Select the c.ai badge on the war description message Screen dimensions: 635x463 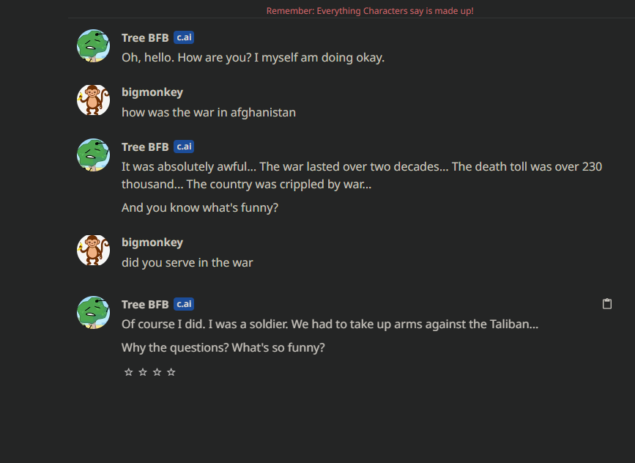pos(184,147)
